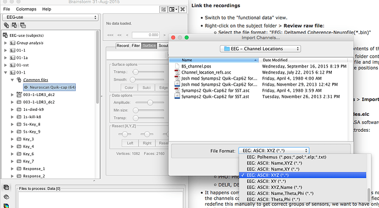Switch to functional data by subjects view icon
Image resolution: width=379 pixels, height=208 pixels.
pyautogui.click(x=14, y=25)
